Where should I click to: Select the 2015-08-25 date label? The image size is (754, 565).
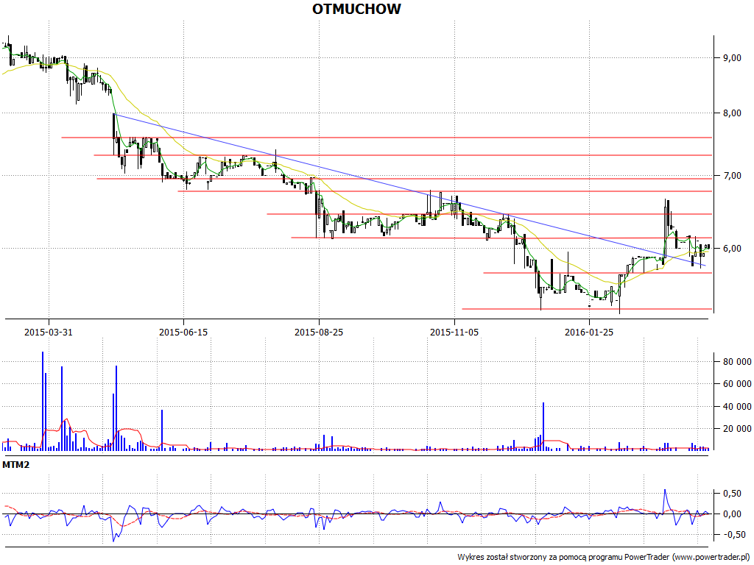pyautogui.click(x=319, y=332)
